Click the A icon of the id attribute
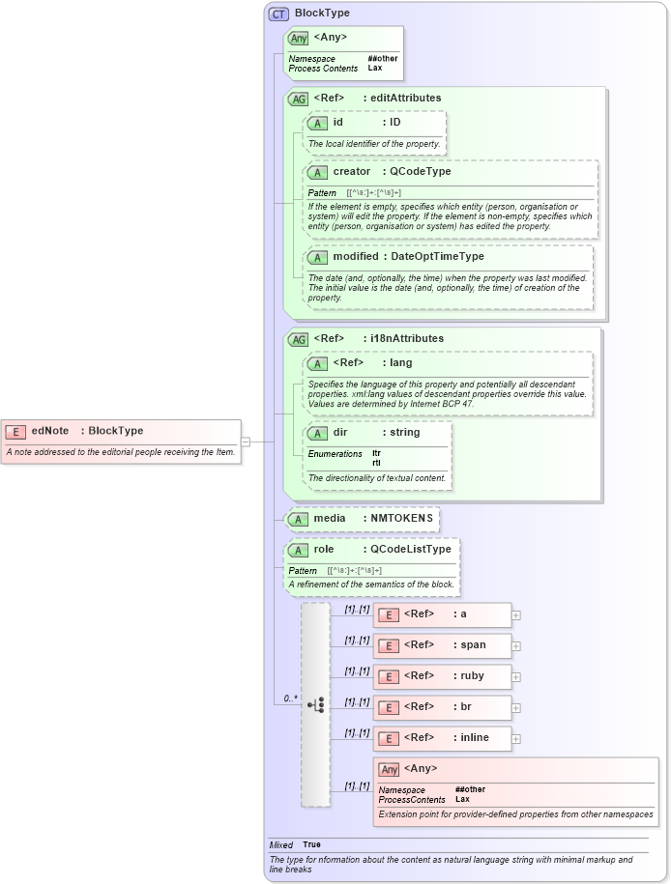 point(318,124)
